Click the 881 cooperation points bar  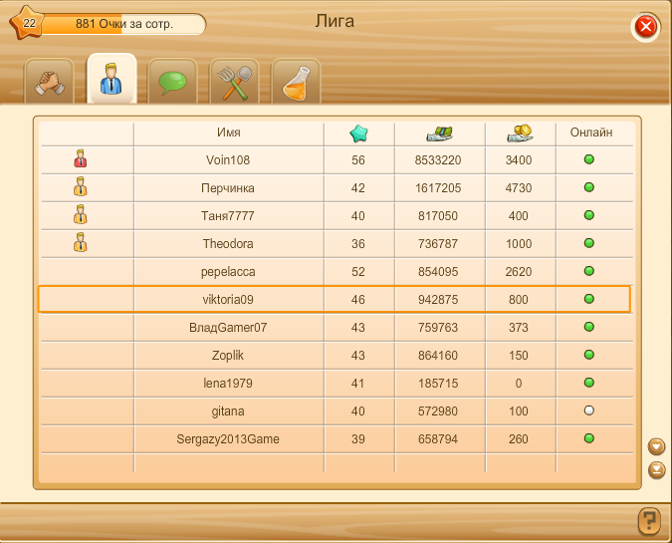click(123, 24)
